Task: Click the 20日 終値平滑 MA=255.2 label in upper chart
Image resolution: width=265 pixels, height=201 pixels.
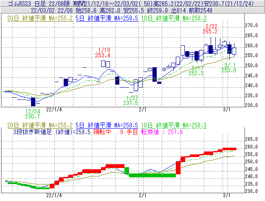Action: [40, 18]
